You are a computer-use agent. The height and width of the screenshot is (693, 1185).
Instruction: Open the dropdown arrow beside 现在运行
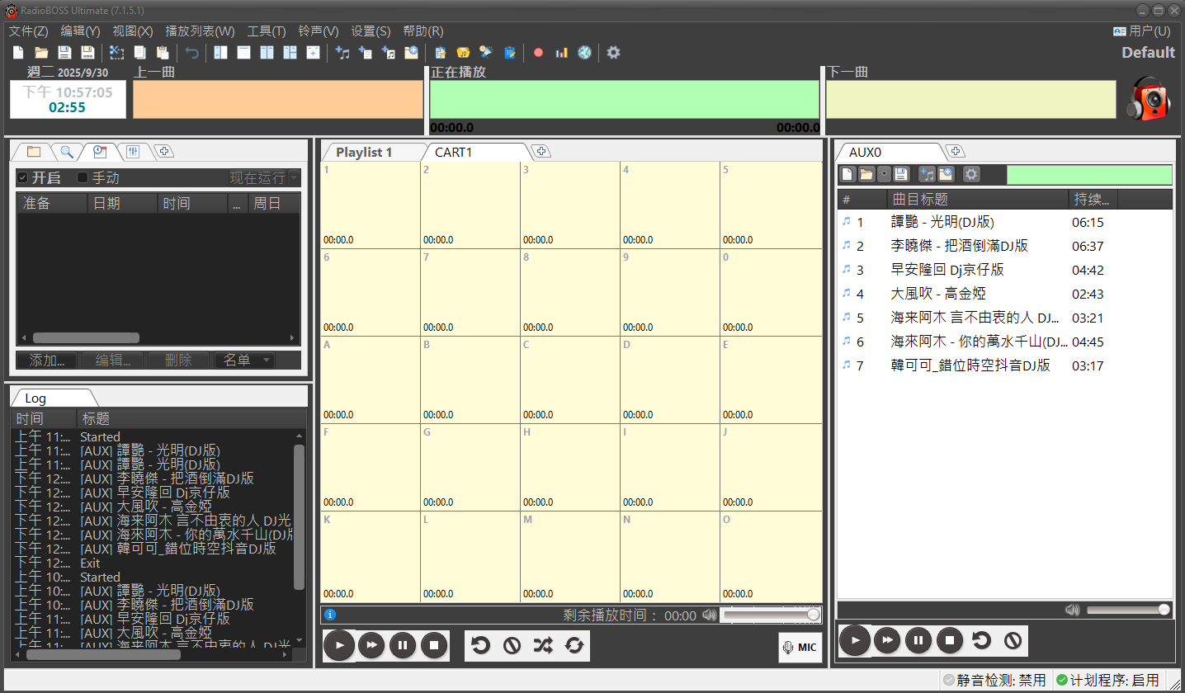click(x=294, y=178)
